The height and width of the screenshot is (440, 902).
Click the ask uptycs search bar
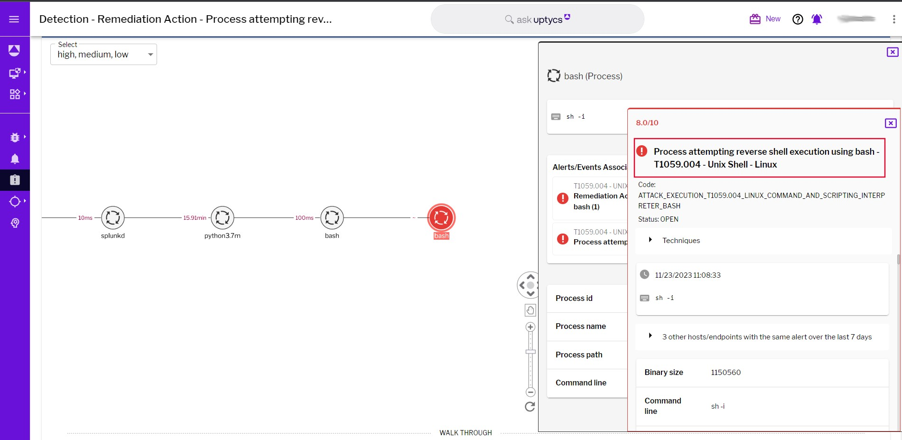click(537, 19)
